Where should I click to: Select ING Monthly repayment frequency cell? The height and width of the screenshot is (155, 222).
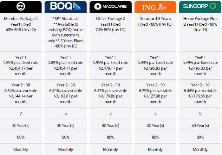coord(155,150)
